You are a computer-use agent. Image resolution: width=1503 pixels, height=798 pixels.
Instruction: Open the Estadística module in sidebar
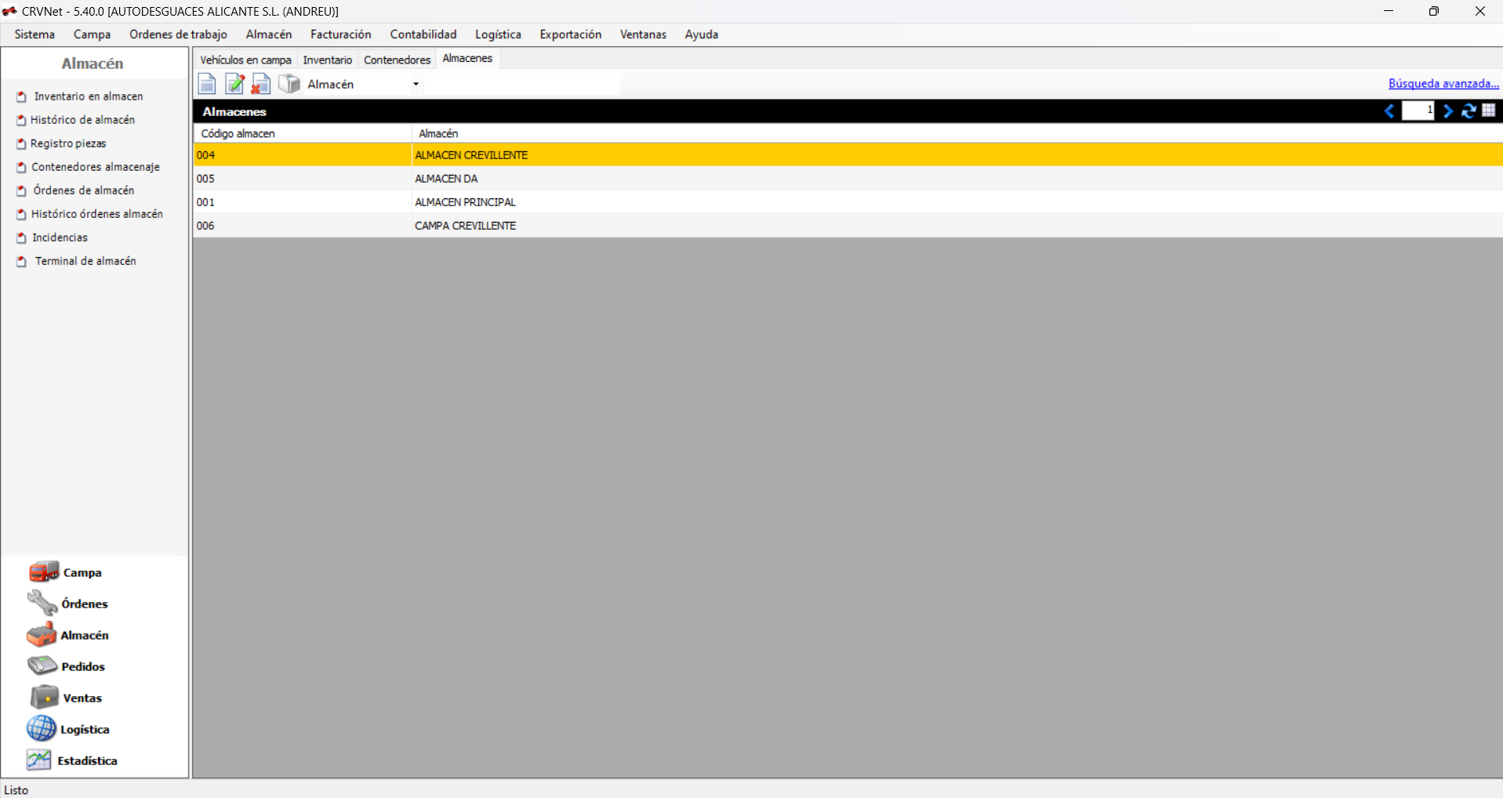pyautogui.click(x=86, y=760)
